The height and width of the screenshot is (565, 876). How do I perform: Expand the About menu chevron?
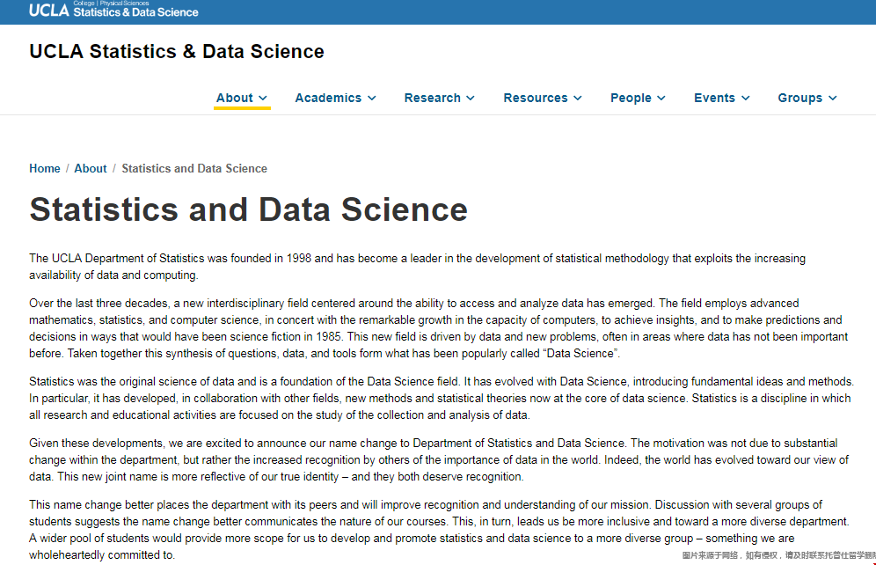(x=263, y=99)
